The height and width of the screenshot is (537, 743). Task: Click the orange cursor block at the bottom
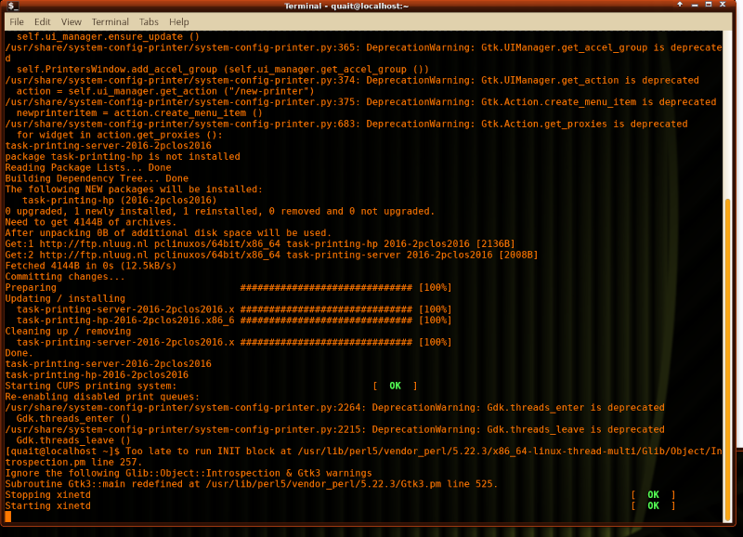(8, 517)
